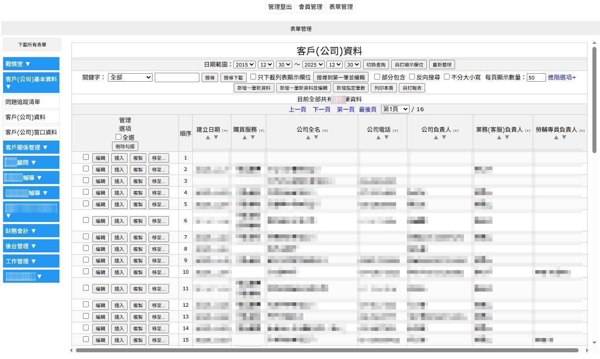The height and width of the screenshot is (359, 600).
Task: Sort 公司負責人 column descending
Action: point(444,138)
